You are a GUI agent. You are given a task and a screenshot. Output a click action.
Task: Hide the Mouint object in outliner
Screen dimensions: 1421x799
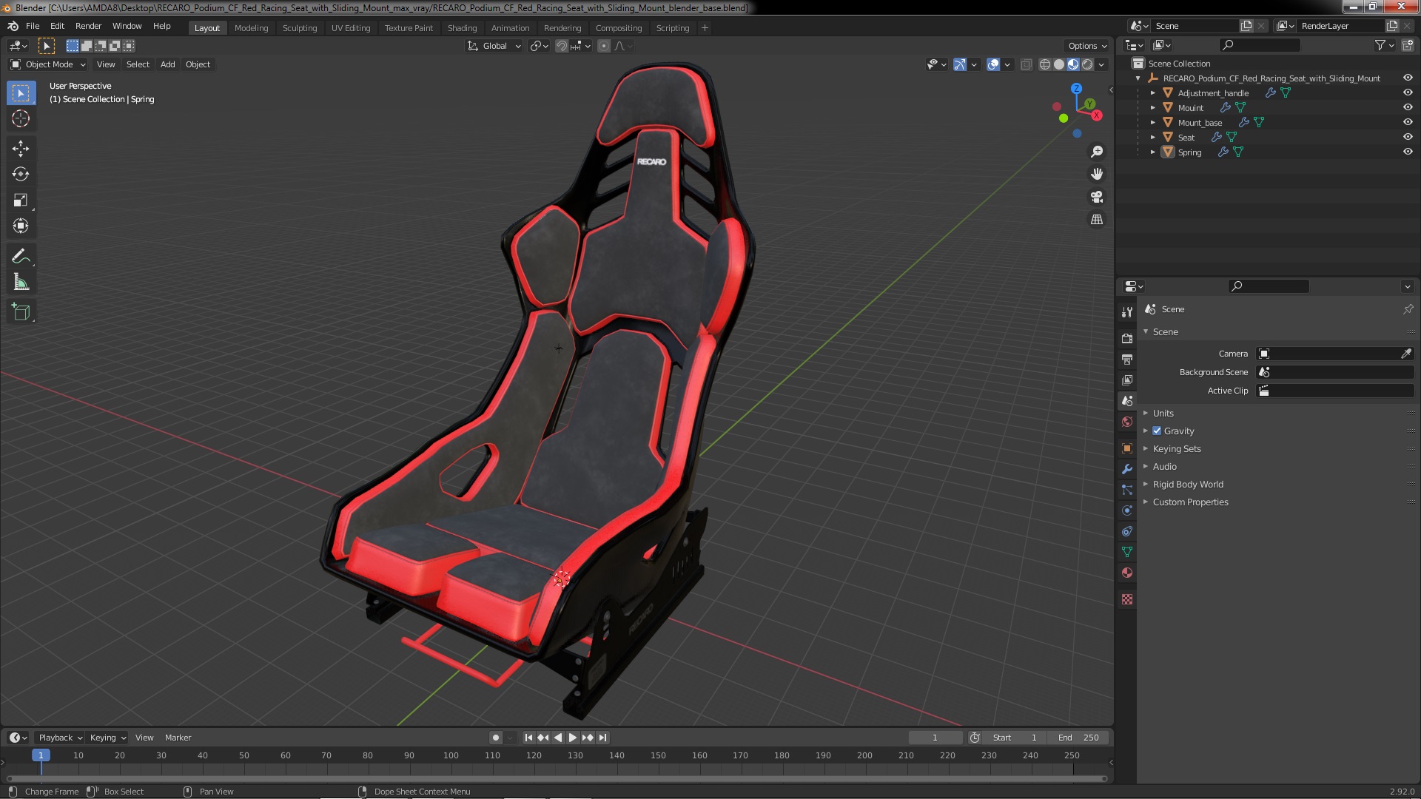[1408, 108]
